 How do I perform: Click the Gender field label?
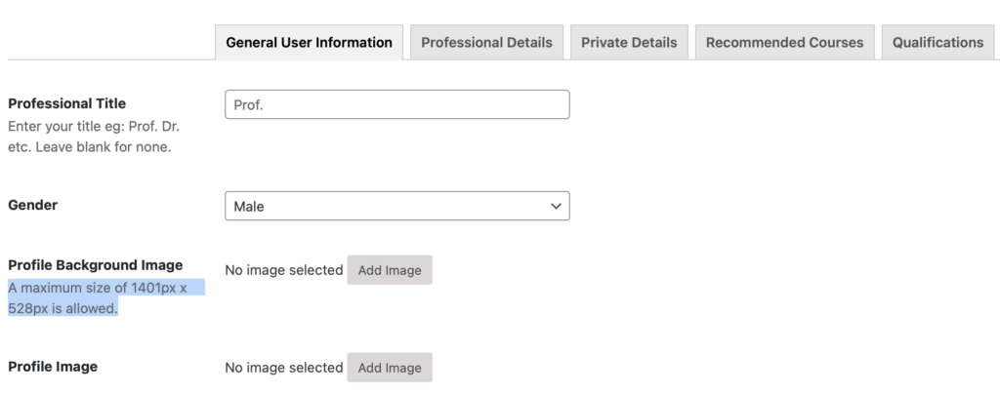(32, 205)
